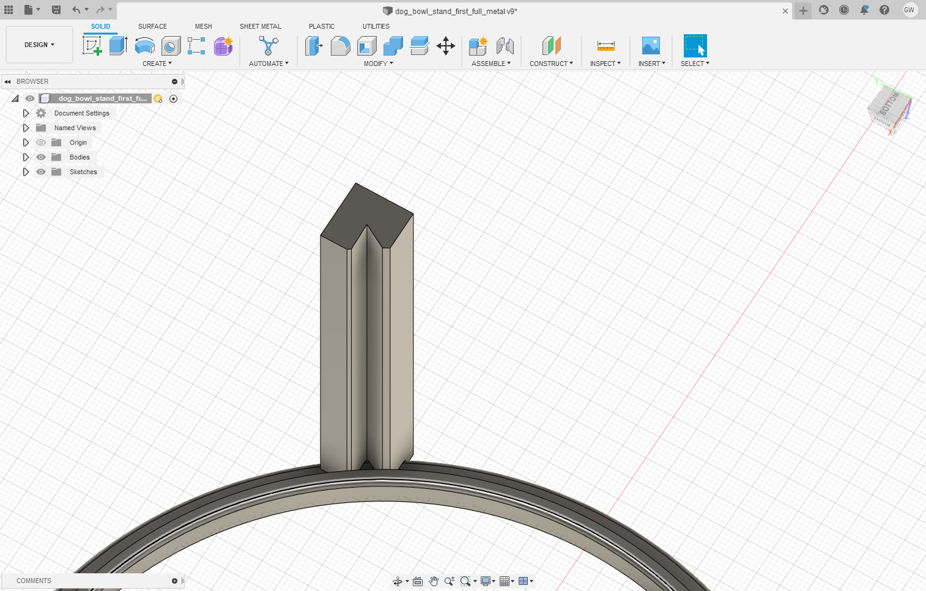Viewport: 926px width, 591px height.
Task: Click the Fillet tool in Modify
Action: click(x=340, y=46)
